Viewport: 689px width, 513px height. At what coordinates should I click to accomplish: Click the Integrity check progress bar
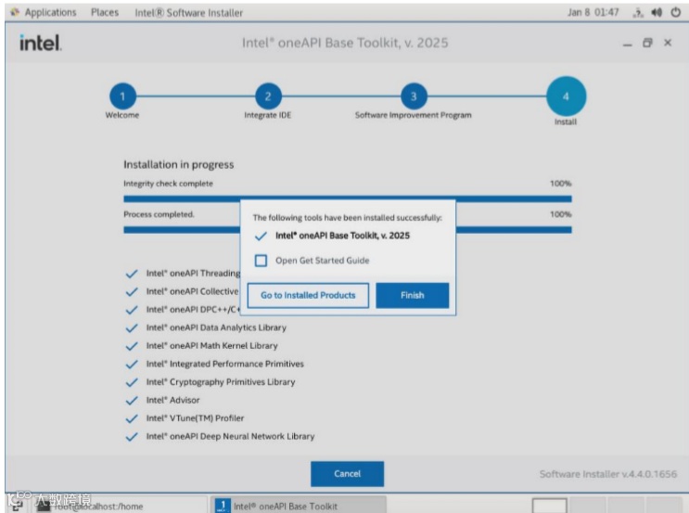(x=348, y=199)
